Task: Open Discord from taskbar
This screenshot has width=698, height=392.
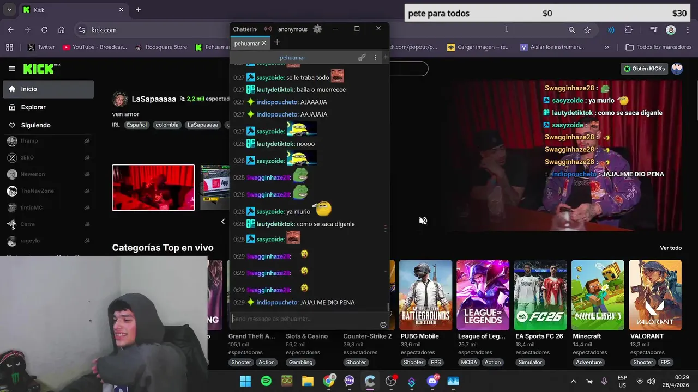Action: [432, 381]
